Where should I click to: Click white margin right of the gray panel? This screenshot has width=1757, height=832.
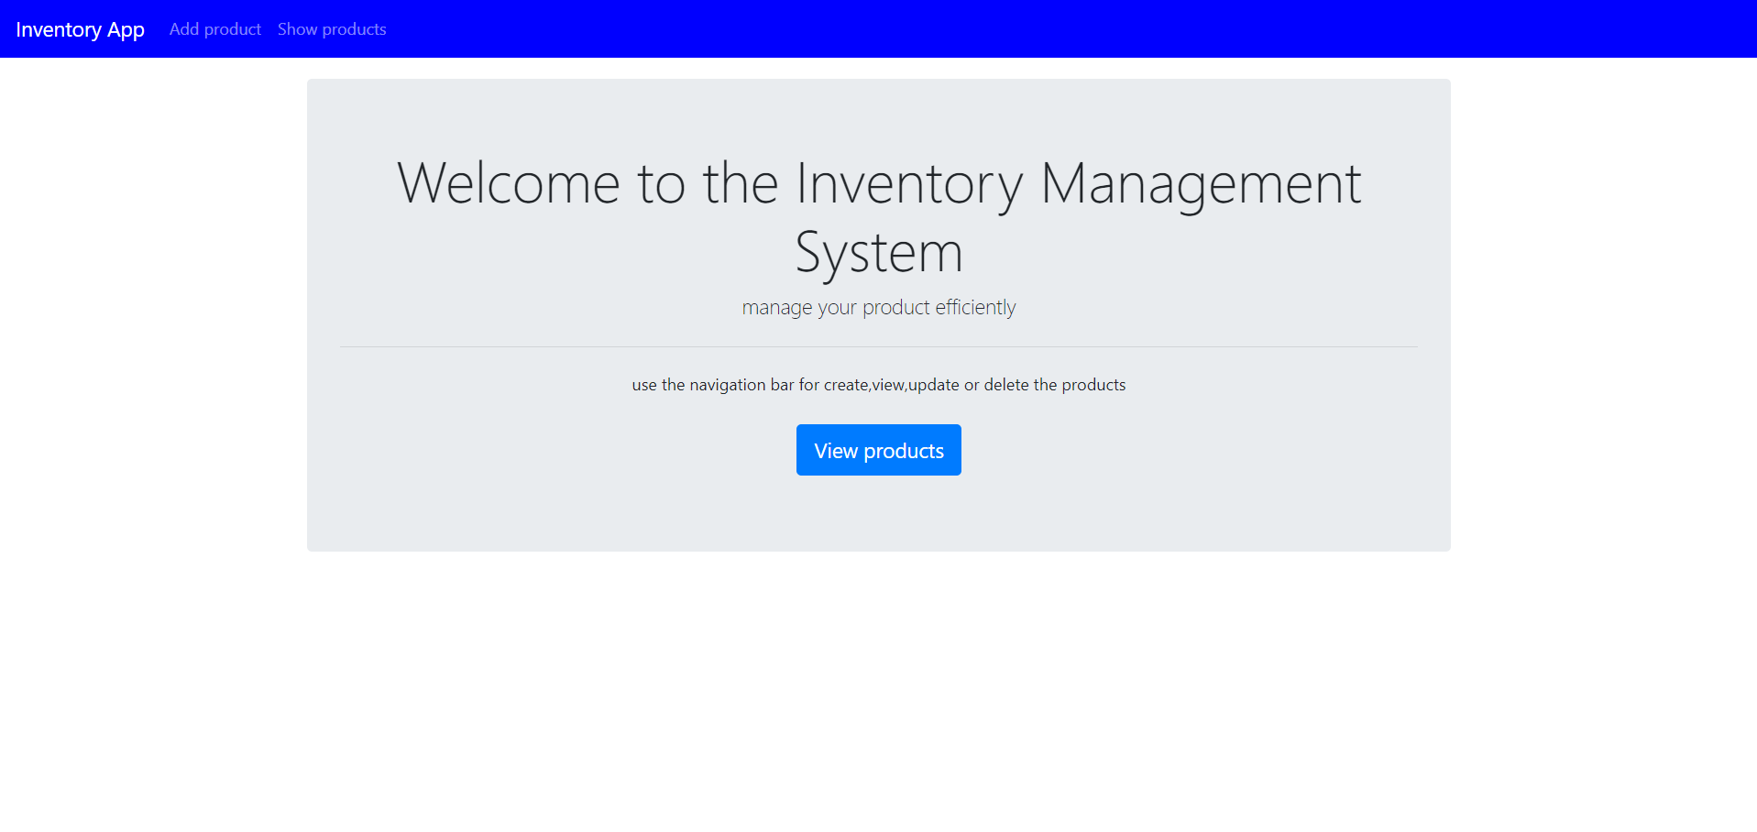click(x=1604, y=312)
